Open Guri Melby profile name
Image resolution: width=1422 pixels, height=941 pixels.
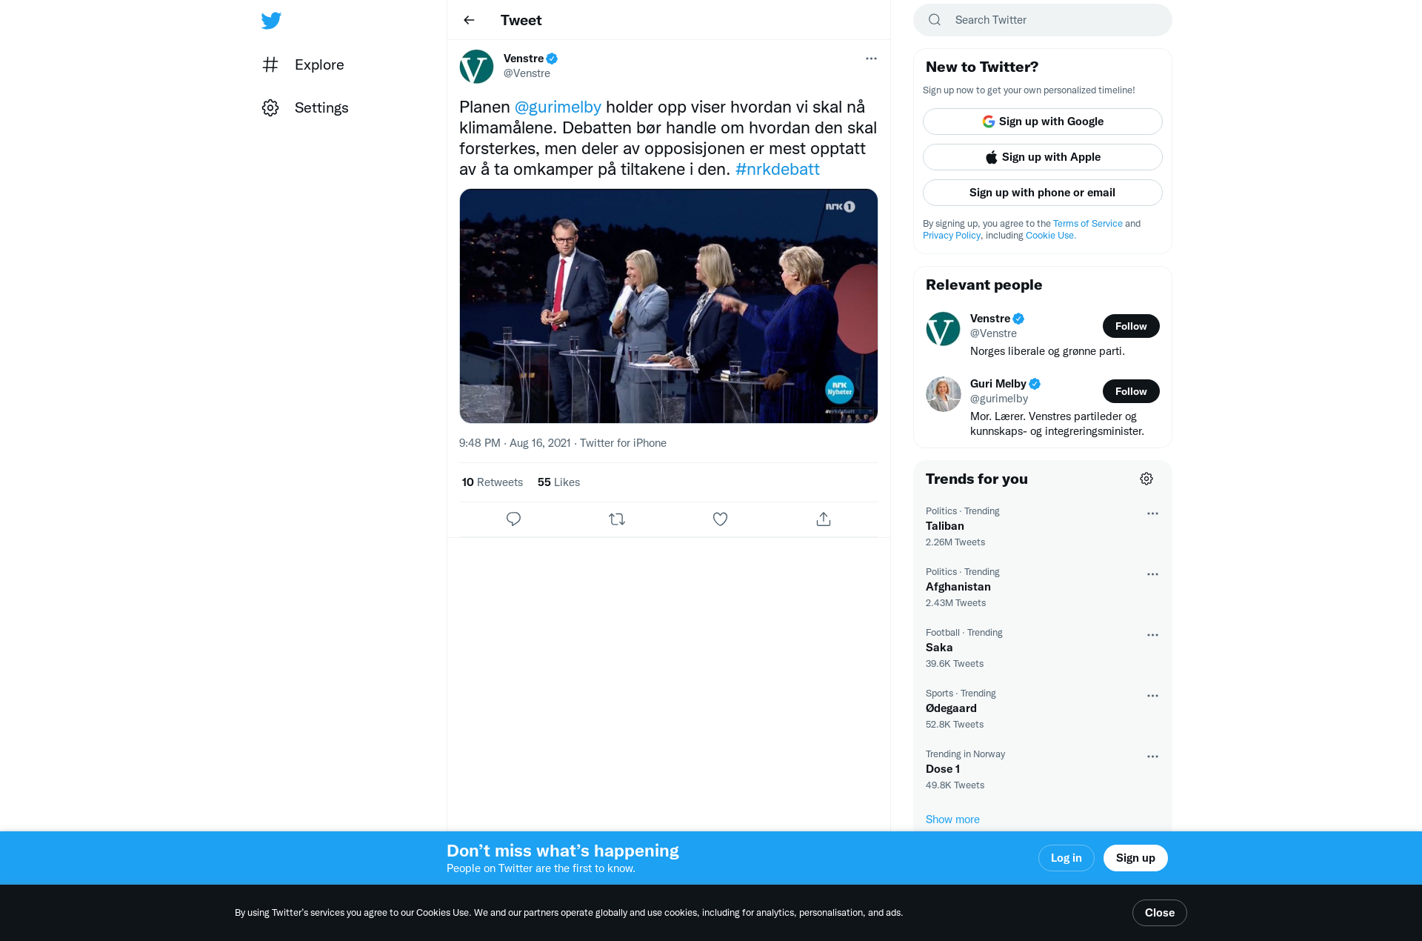(998, 384)
